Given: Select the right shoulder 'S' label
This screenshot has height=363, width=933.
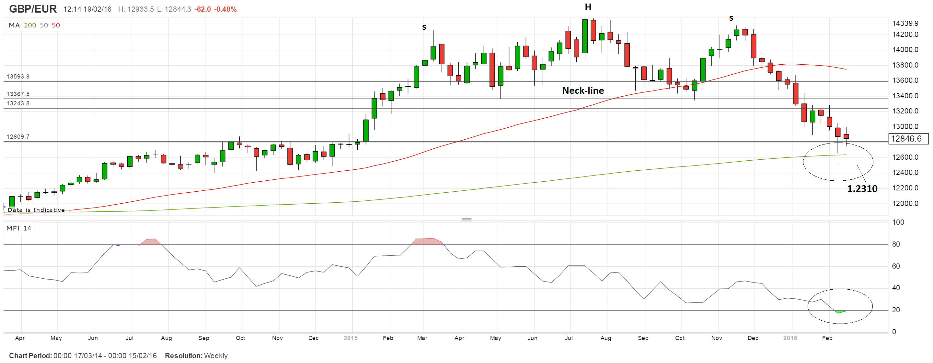Looking at the screenshot, I should coord(731,18).
